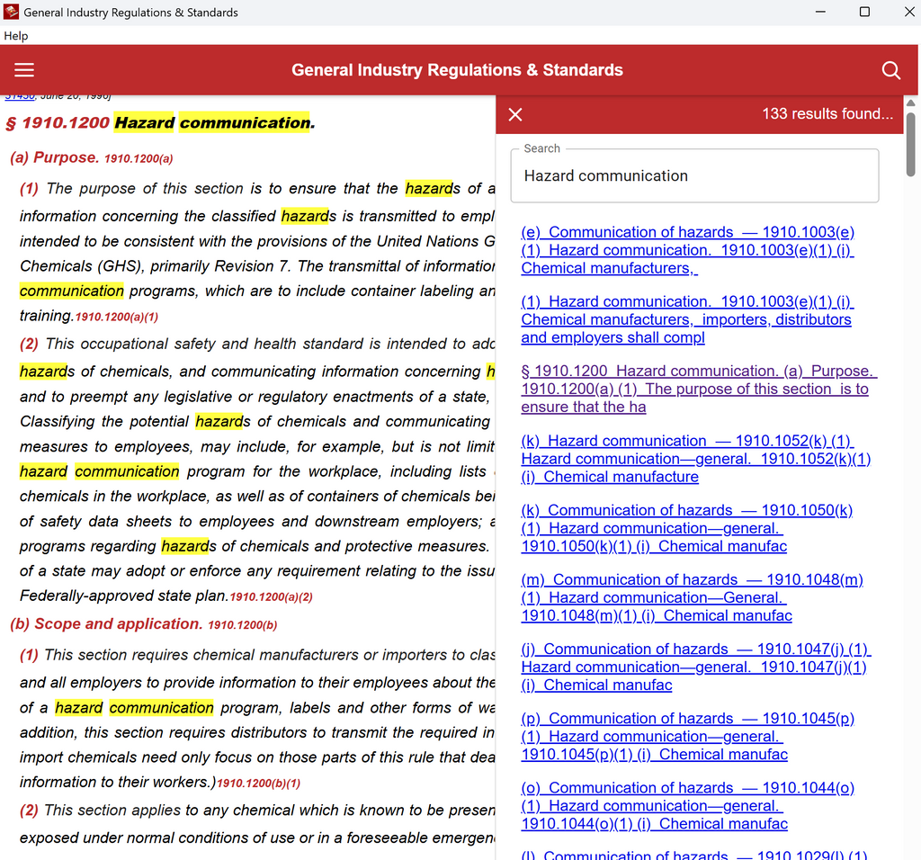
Task: Click the 1910.1200(a)(2) citation reference
Action: coord(271,597)
